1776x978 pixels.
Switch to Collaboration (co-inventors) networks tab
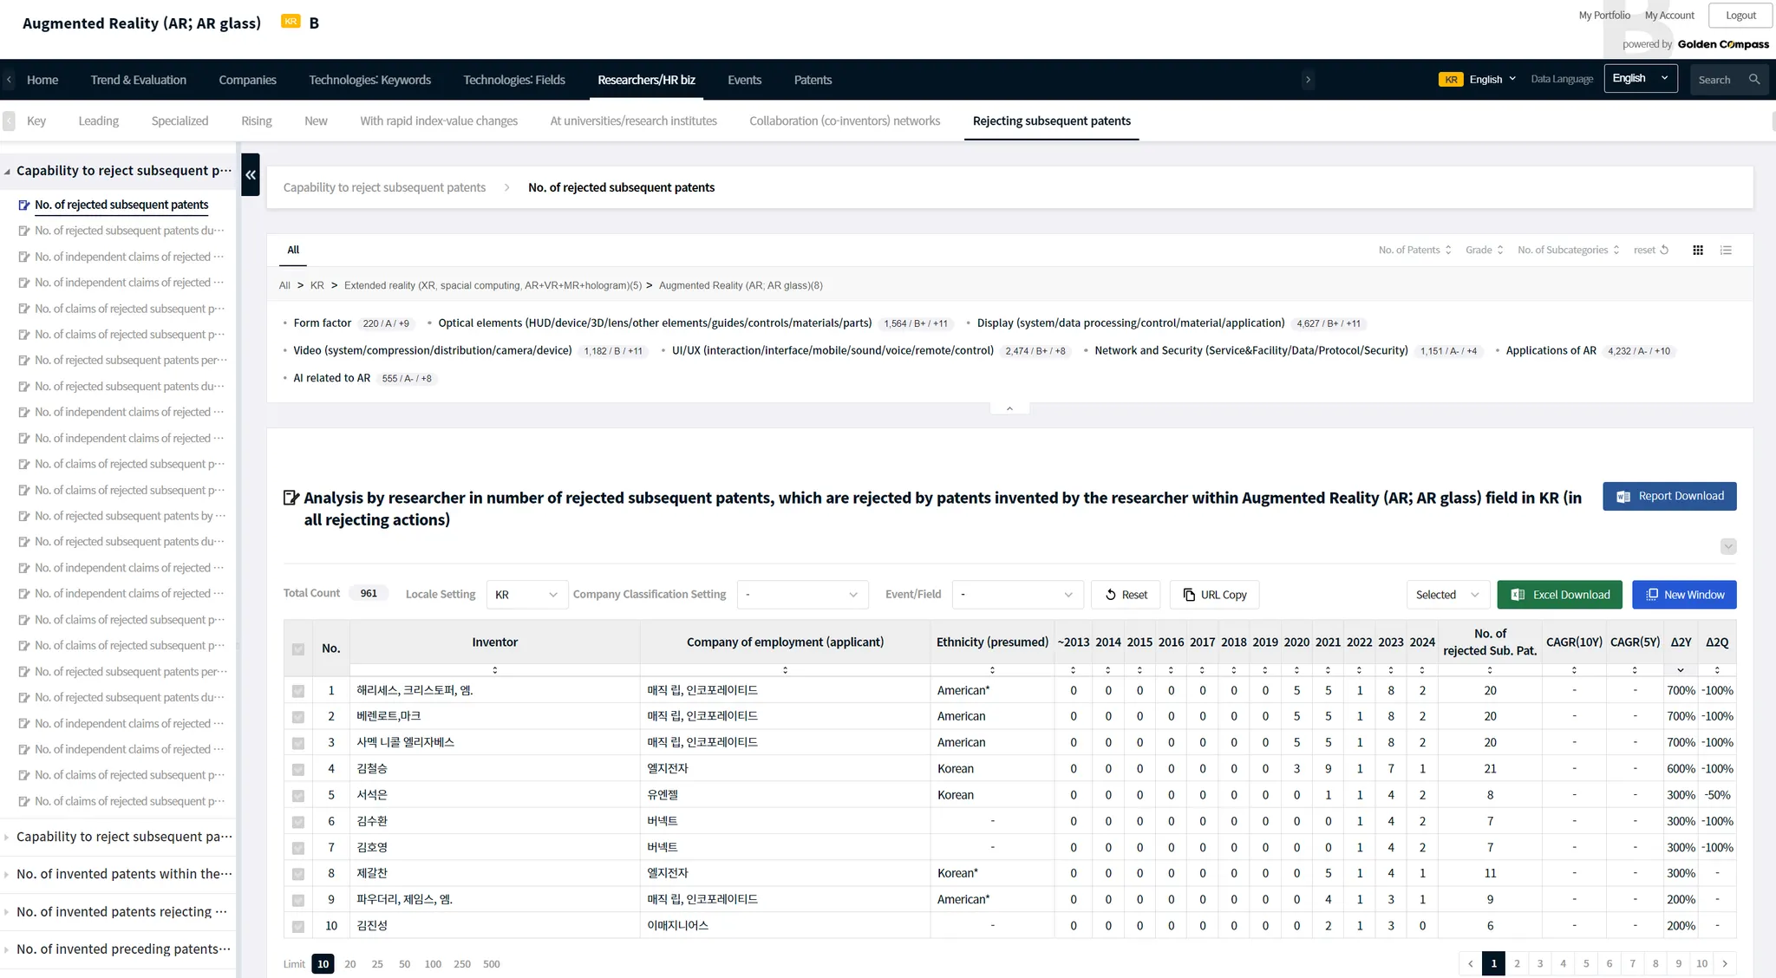pyautogui.click(x=845, y=121)
